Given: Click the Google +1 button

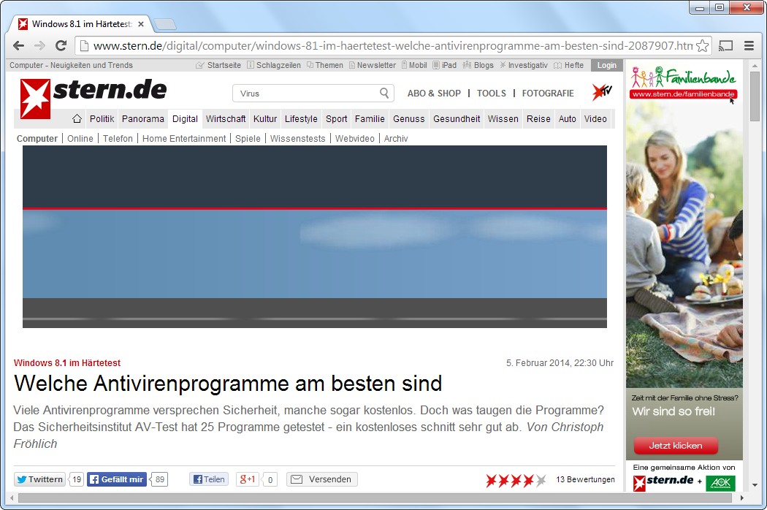Looking at the screenshot, I should click(x=248, y=479).
